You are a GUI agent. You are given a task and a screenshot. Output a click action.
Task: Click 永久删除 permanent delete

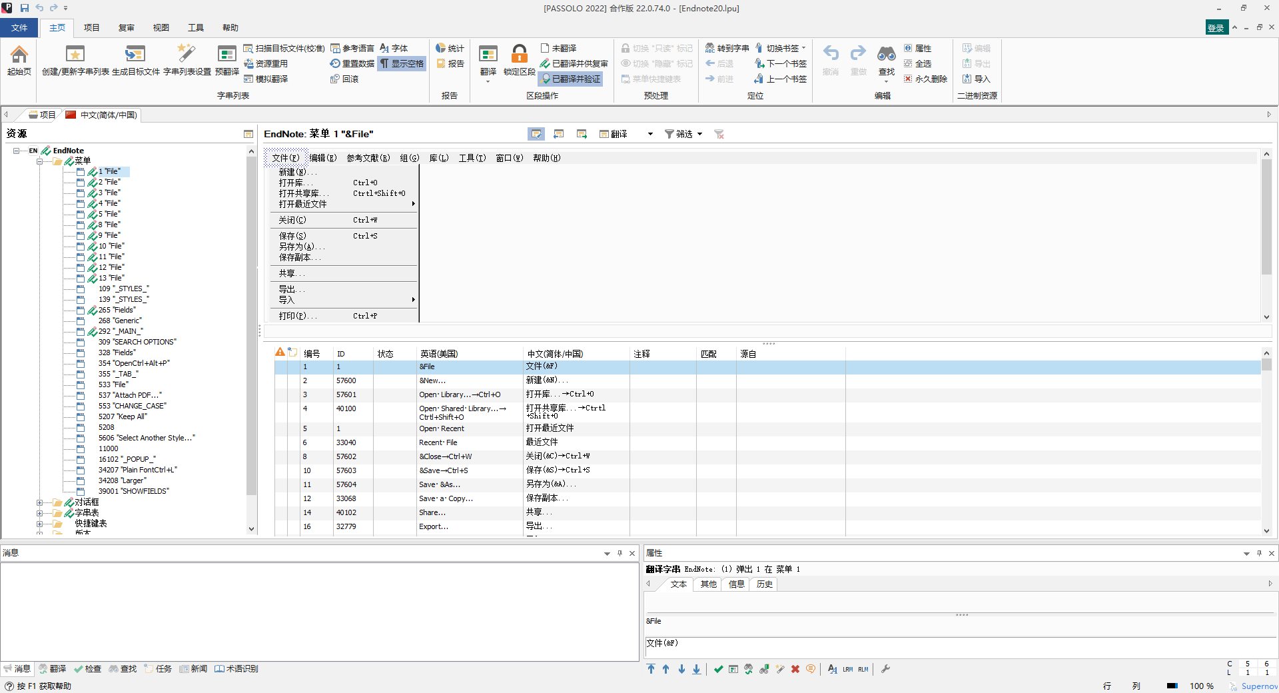point(925,79)
